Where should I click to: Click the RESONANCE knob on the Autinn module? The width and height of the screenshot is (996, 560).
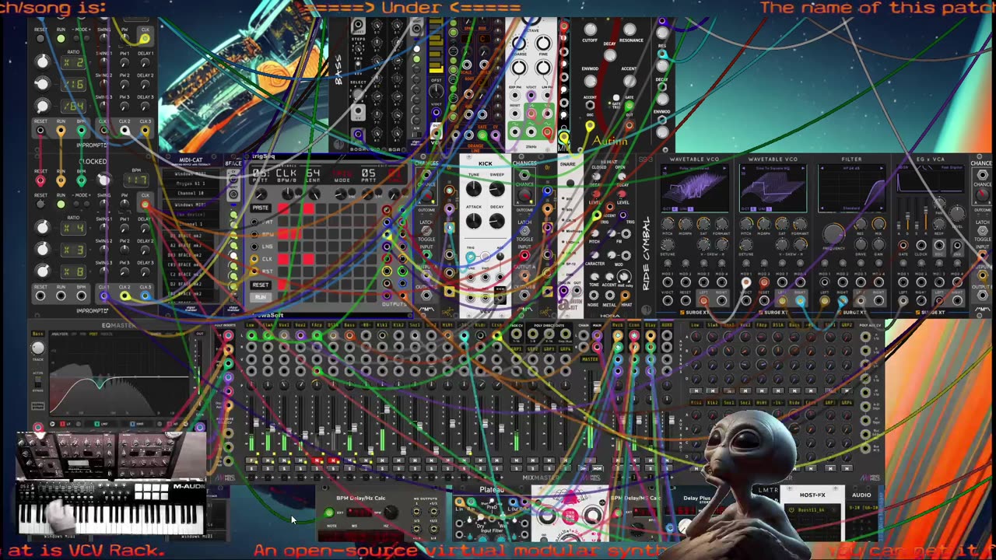point(631,31)
